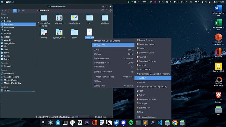
Task: Pause playback in the top panel
Action: [135, 2]
